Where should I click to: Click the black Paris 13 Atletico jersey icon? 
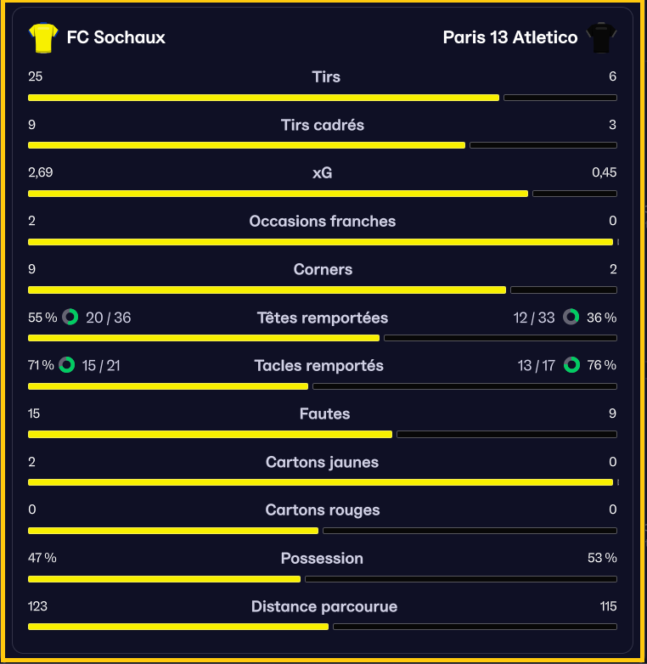pyautogui.click(x=601, y=37)
